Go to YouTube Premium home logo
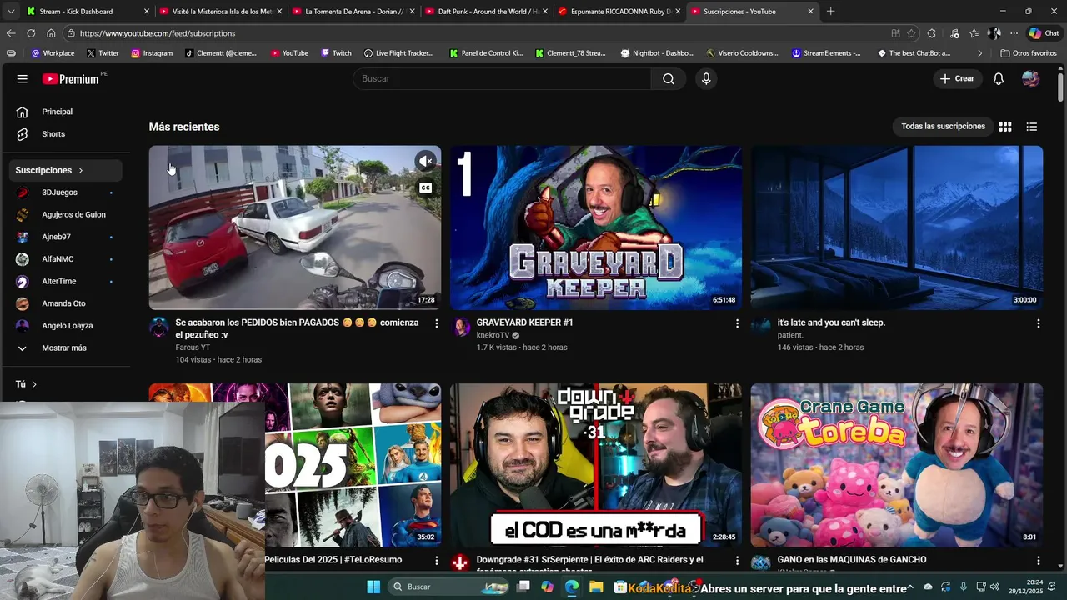The height and width of the screenshot is (600, 1067). [71, 79]
